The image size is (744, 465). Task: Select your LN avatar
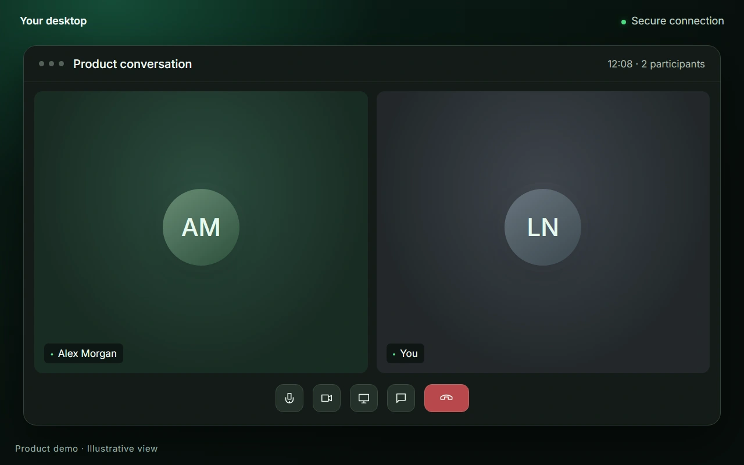543,227
